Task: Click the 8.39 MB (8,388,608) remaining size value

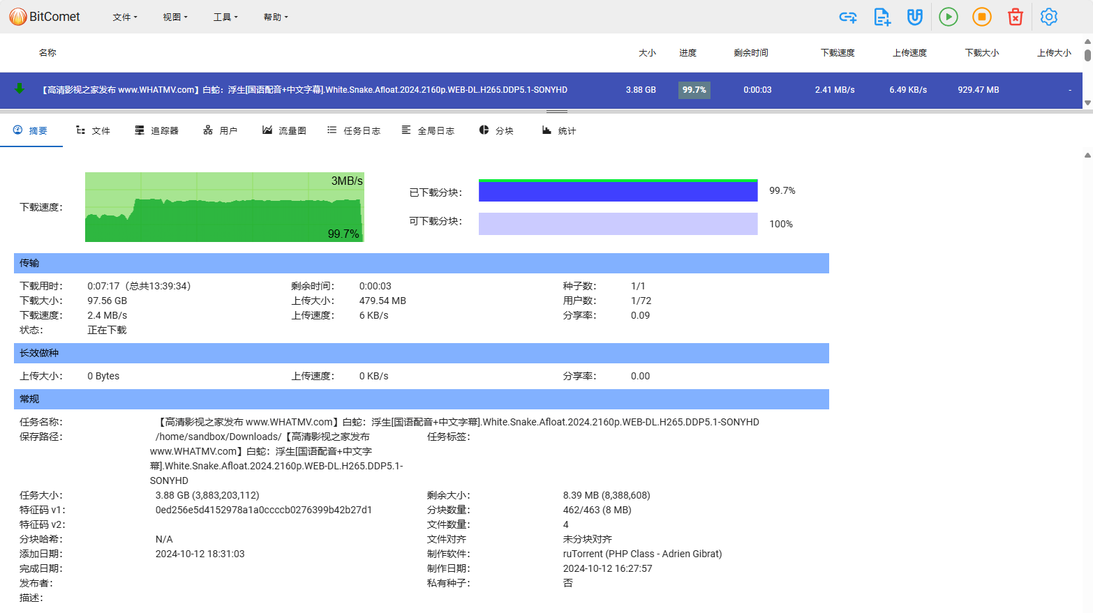Action: click(x=607, y=495)
